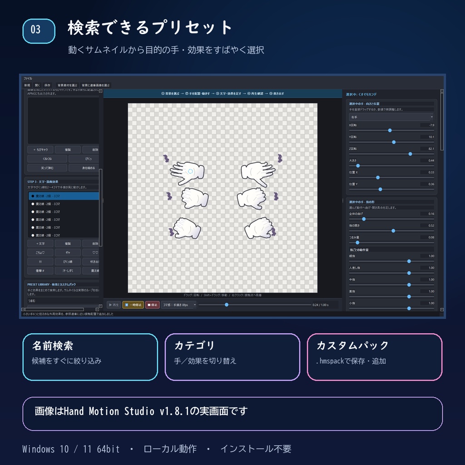Screen dimensions: 465x465
Task: Click the 震え線 effect button
Action: (91, 271)
